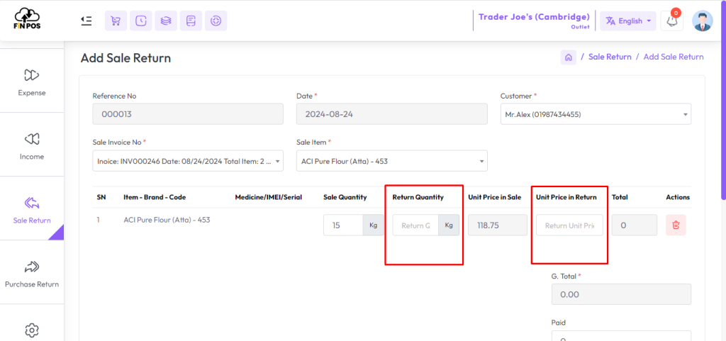Viewport: 726px width, 341px height.
Task: Click the page vertical scrollbar
Action: (x=722, y=99)
